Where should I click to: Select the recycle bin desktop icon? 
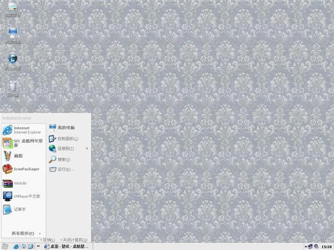13,89
